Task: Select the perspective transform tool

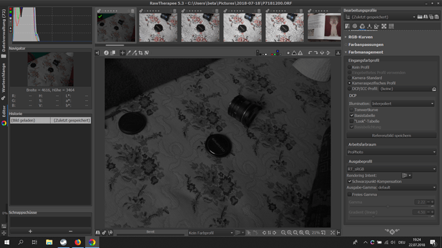Action: (x=147, y=53)
